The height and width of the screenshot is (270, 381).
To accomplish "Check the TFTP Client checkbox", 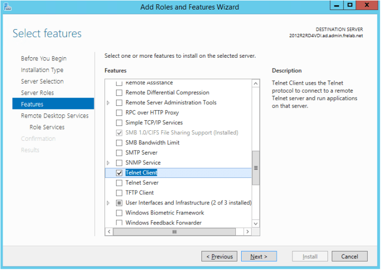I will [x=119, y=193].
